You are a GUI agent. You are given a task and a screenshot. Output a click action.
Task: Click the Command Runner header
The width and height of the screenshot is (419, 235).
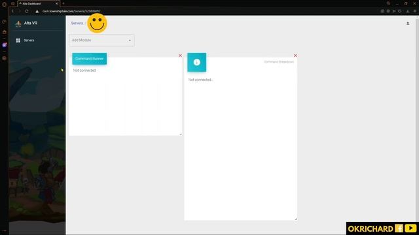click(x=89, y=59)
